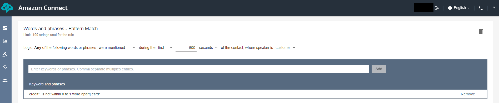
Task: Expand the 'first' position dropdown
Action: [165, 48]
